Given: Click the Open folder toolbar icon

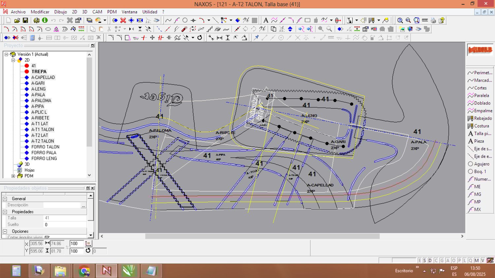Looking at the screenshot, I should [x=17, y=20].
